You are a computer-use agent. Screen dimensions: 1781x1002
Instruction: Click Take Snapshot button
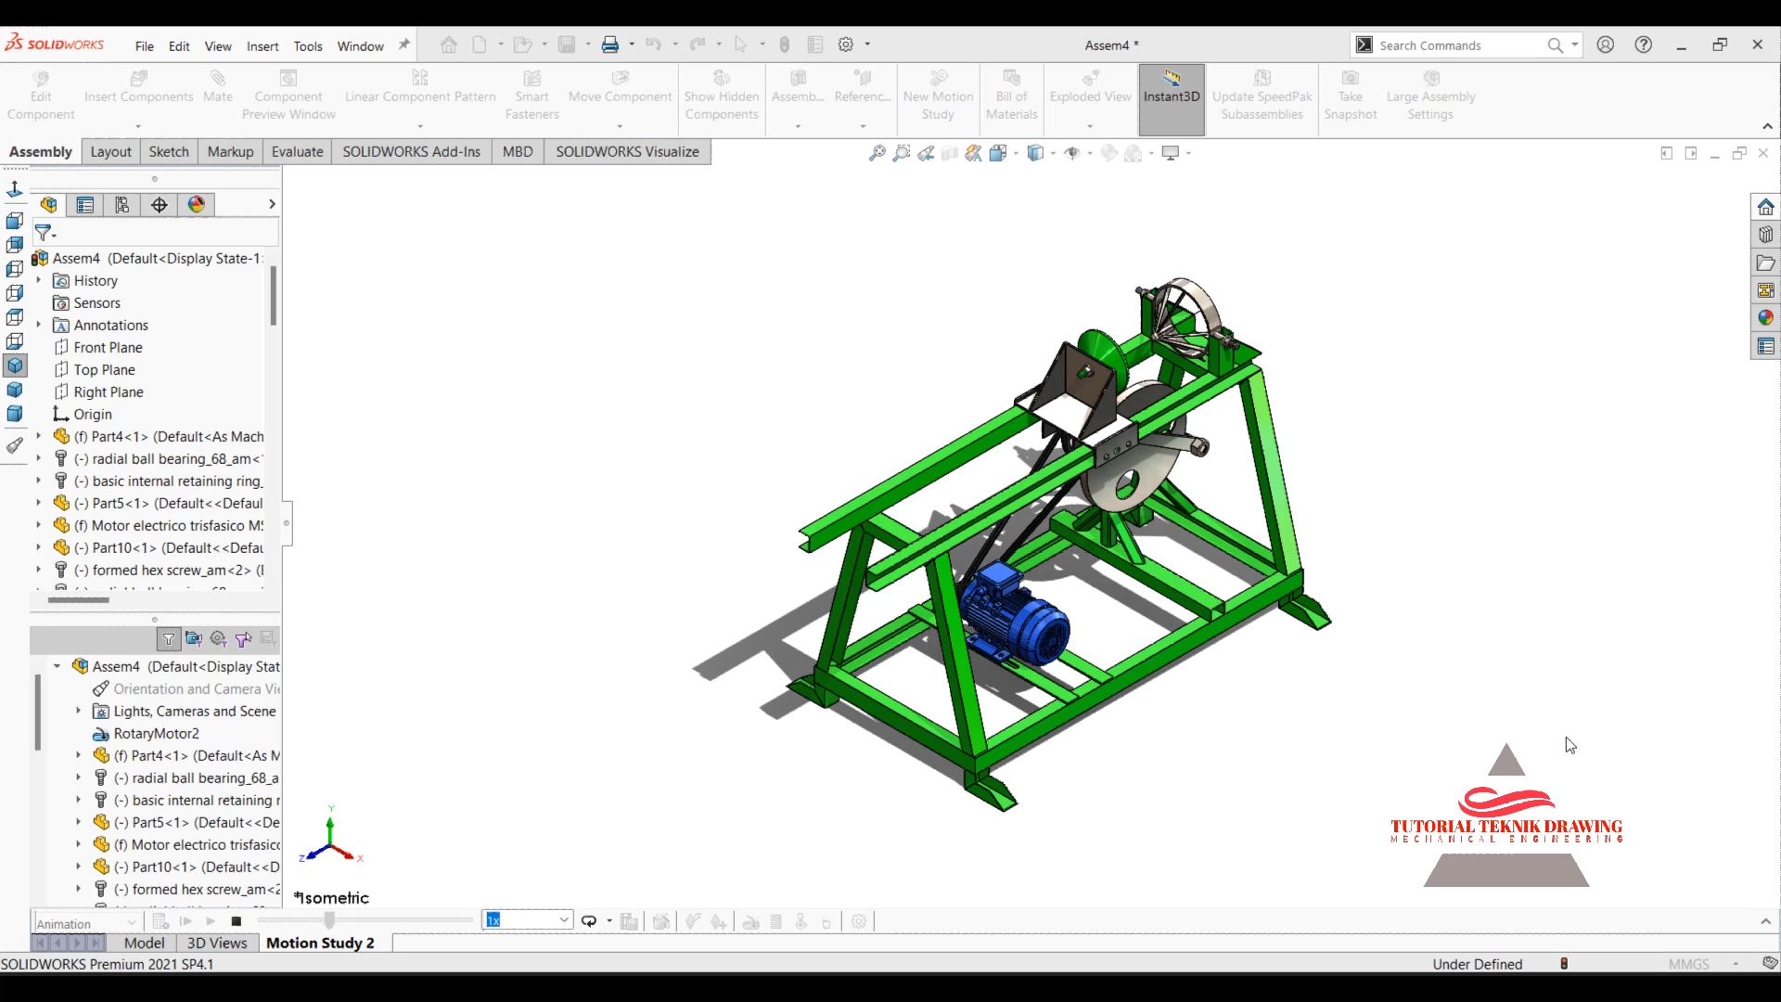[x=1351, y=96]
